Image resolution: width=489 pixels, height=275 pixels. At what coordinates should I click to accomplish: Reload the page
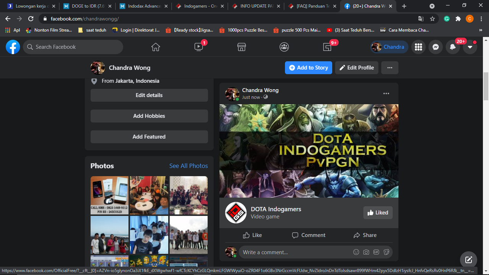point(31,19)
